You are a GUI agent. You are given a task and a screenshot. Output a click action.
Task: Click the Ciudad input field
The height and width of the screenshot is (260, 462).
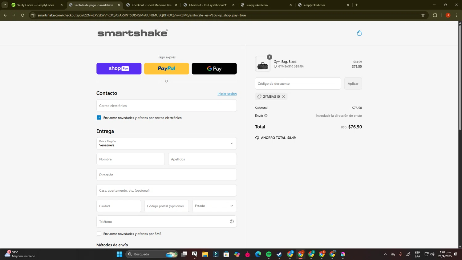click(119, 206)
